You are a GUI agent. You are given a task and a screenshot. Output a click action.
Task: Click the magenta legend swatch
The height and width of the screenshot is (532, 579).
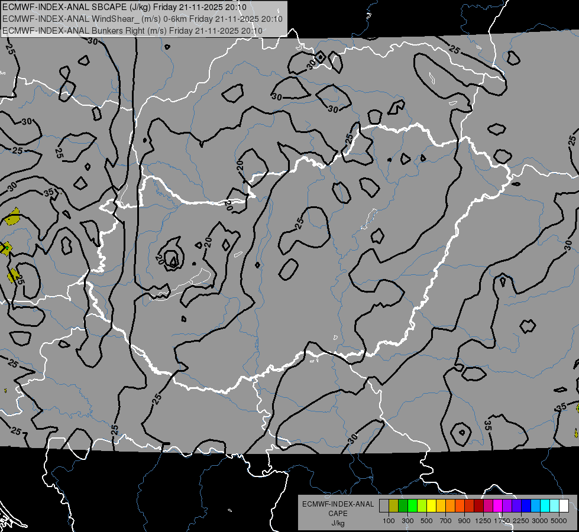(x=498, y=505)
